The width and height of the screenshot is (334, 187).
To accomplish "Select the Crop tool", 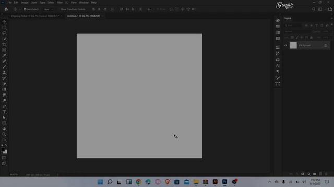I will coord(4,44).
